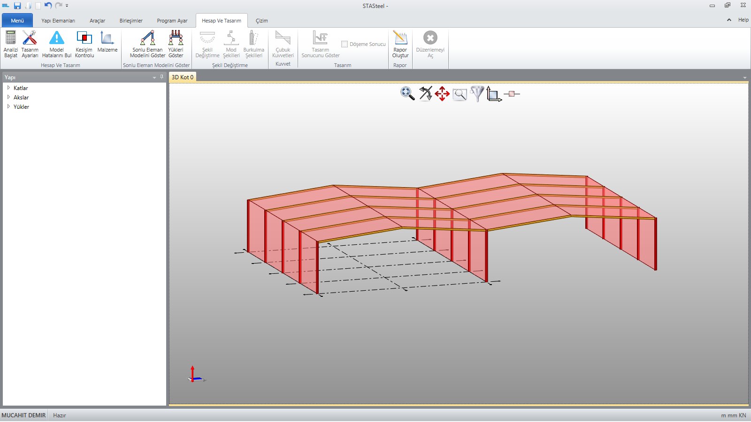Open the Çizim ribbon tab

(261, 21)
